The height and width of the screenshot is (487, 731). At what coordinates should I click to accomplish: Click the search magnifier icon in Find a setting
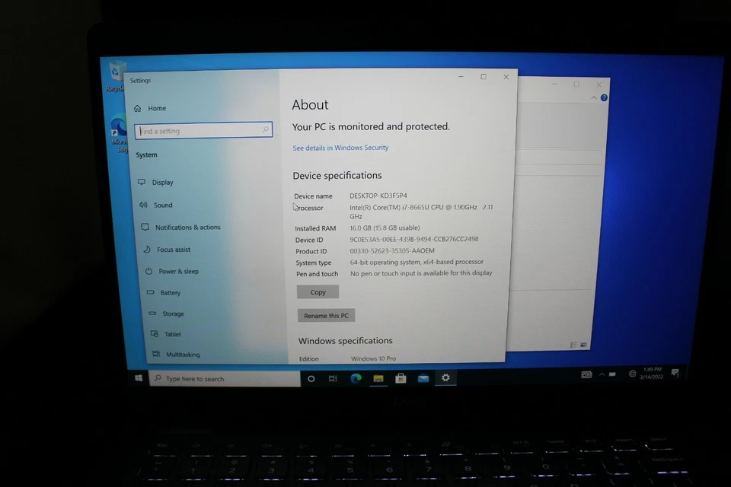[x=266, y=129]
